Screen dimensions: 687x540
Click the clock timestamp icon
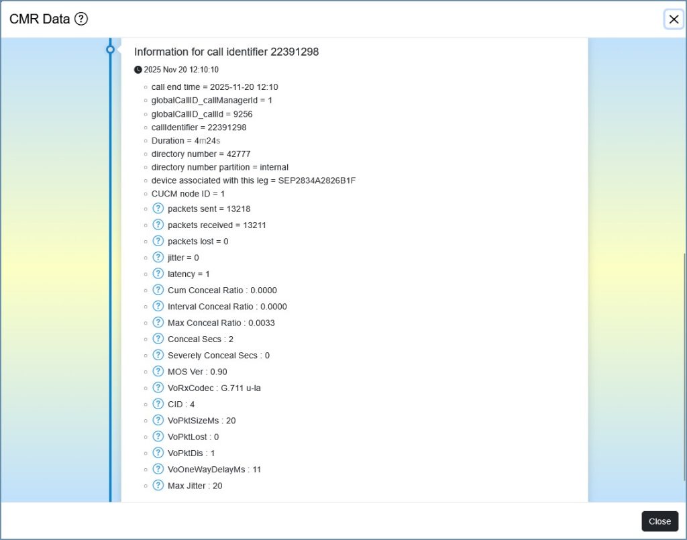click(138, 69)
